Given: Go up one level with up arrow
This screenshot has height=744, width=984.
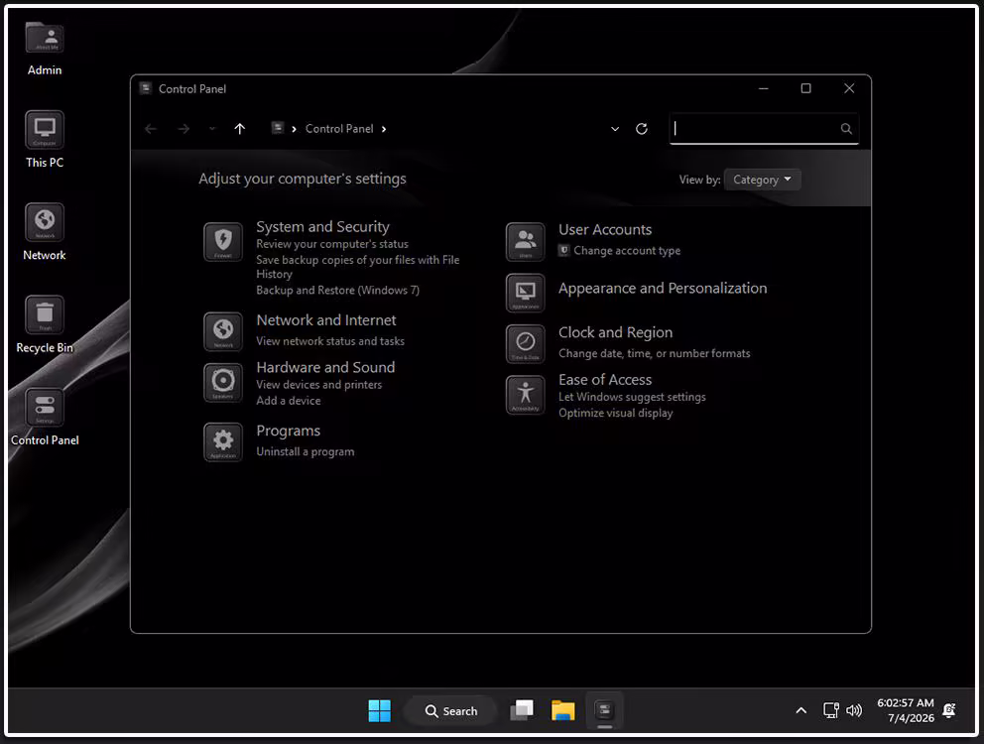Looking at the screenshot, I should coord(240,129).
